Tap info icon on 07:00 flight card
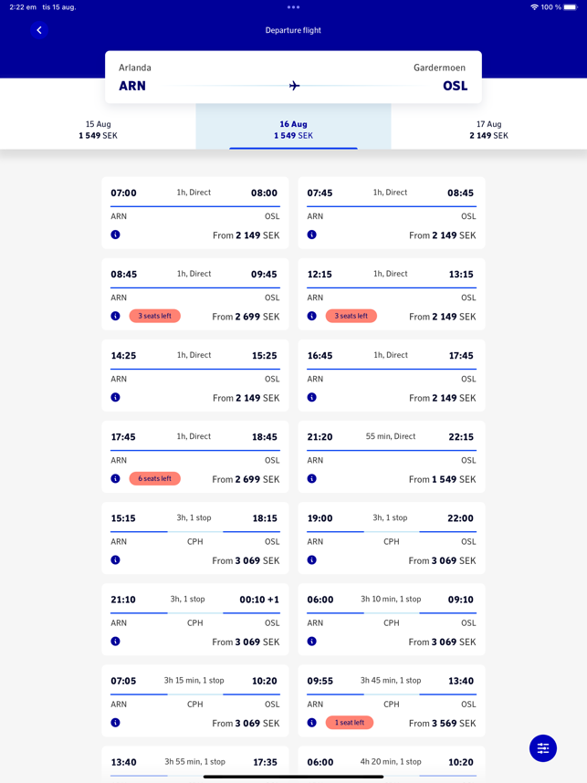This screenshot has width=587, height=783. pyautogui.click(x=115, y=235)
